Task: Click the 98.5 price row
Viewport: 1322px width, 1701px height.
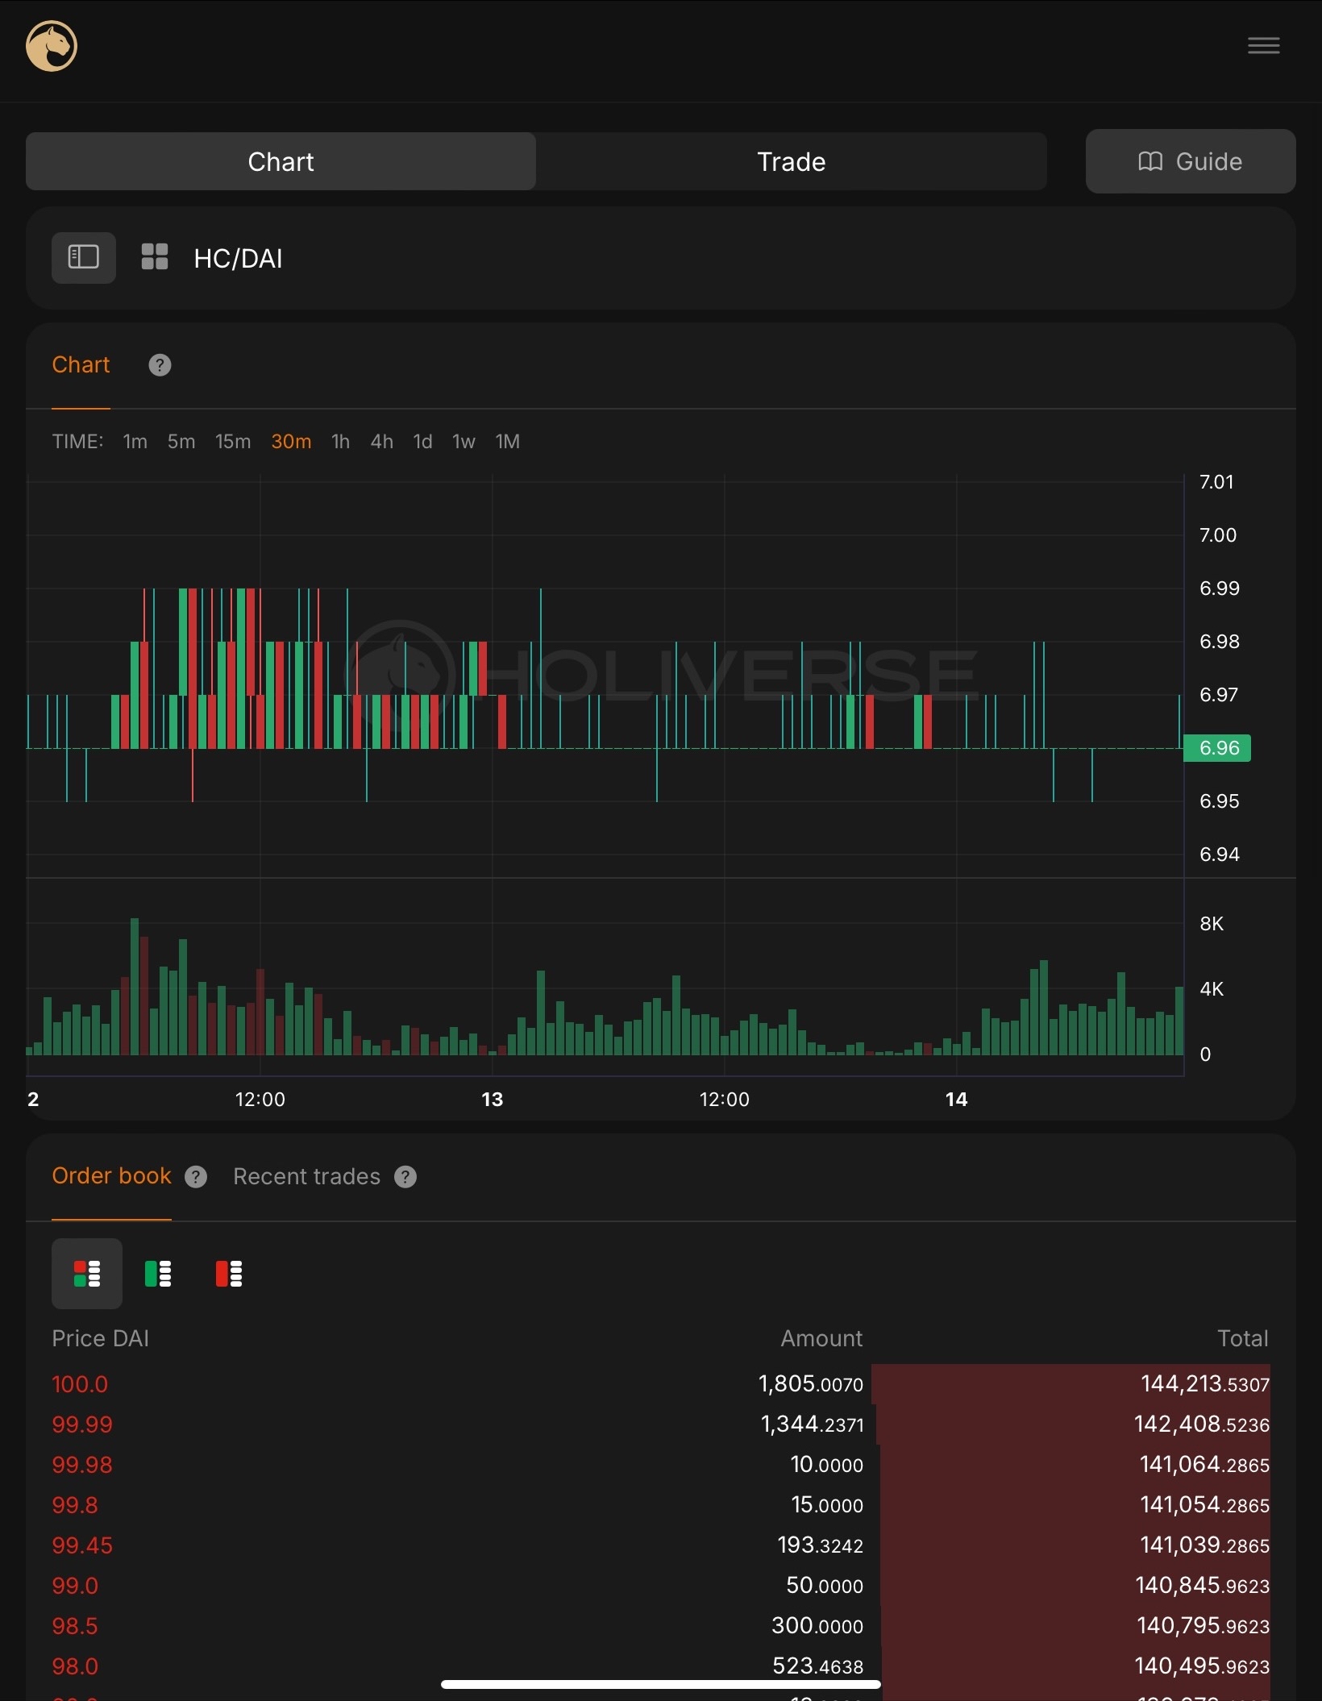Action: pos(661,1626)
